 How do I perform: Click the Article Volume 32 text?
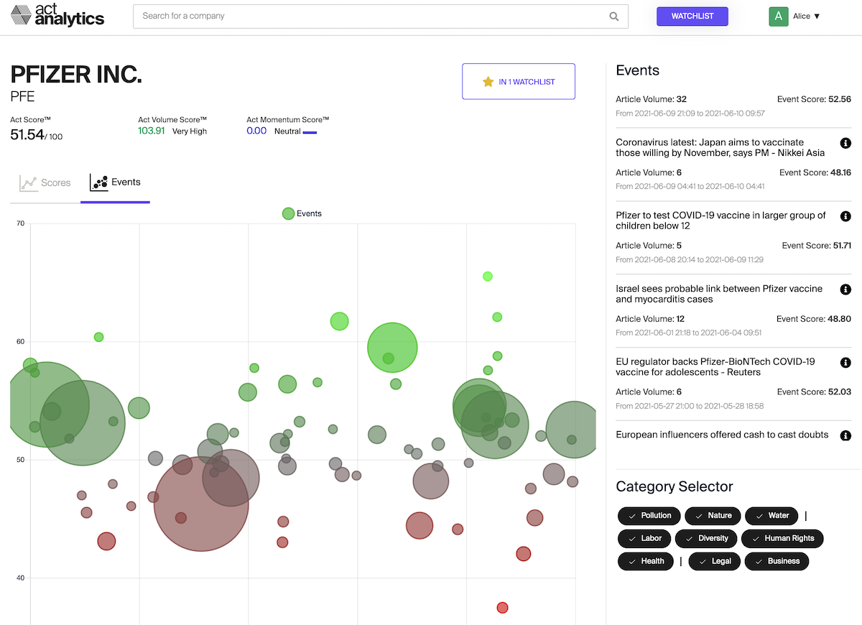click(651, 99)
